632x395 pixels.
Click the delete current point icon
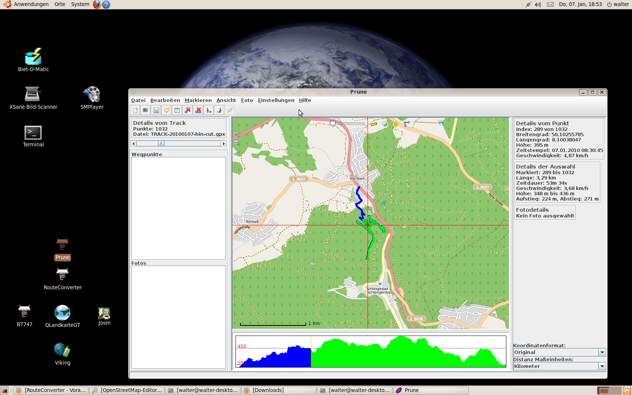(x=188, y=110)
